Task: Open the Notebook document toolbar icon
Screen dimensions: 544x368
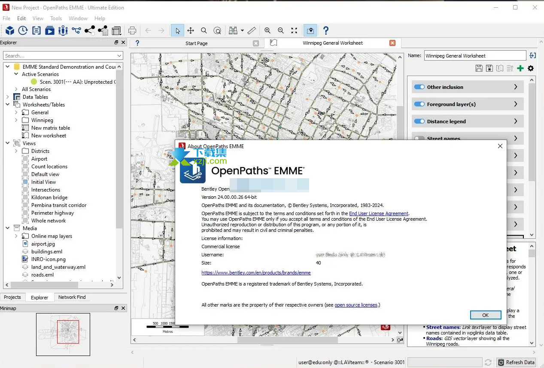Action: pyautogui.click(x=36, y=30)
